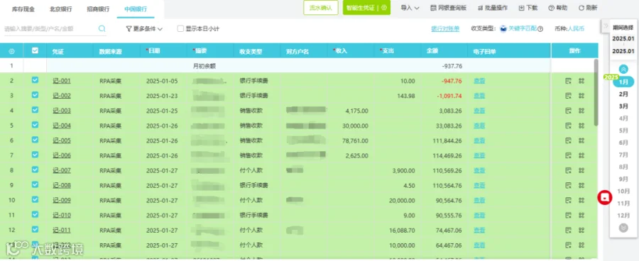Click the 下载 button

528,8
